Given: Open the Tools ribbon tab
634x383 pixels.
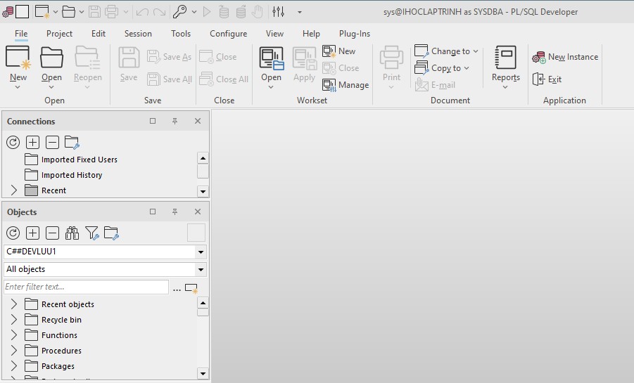Looking at the screenshot, I should point(181,34).
